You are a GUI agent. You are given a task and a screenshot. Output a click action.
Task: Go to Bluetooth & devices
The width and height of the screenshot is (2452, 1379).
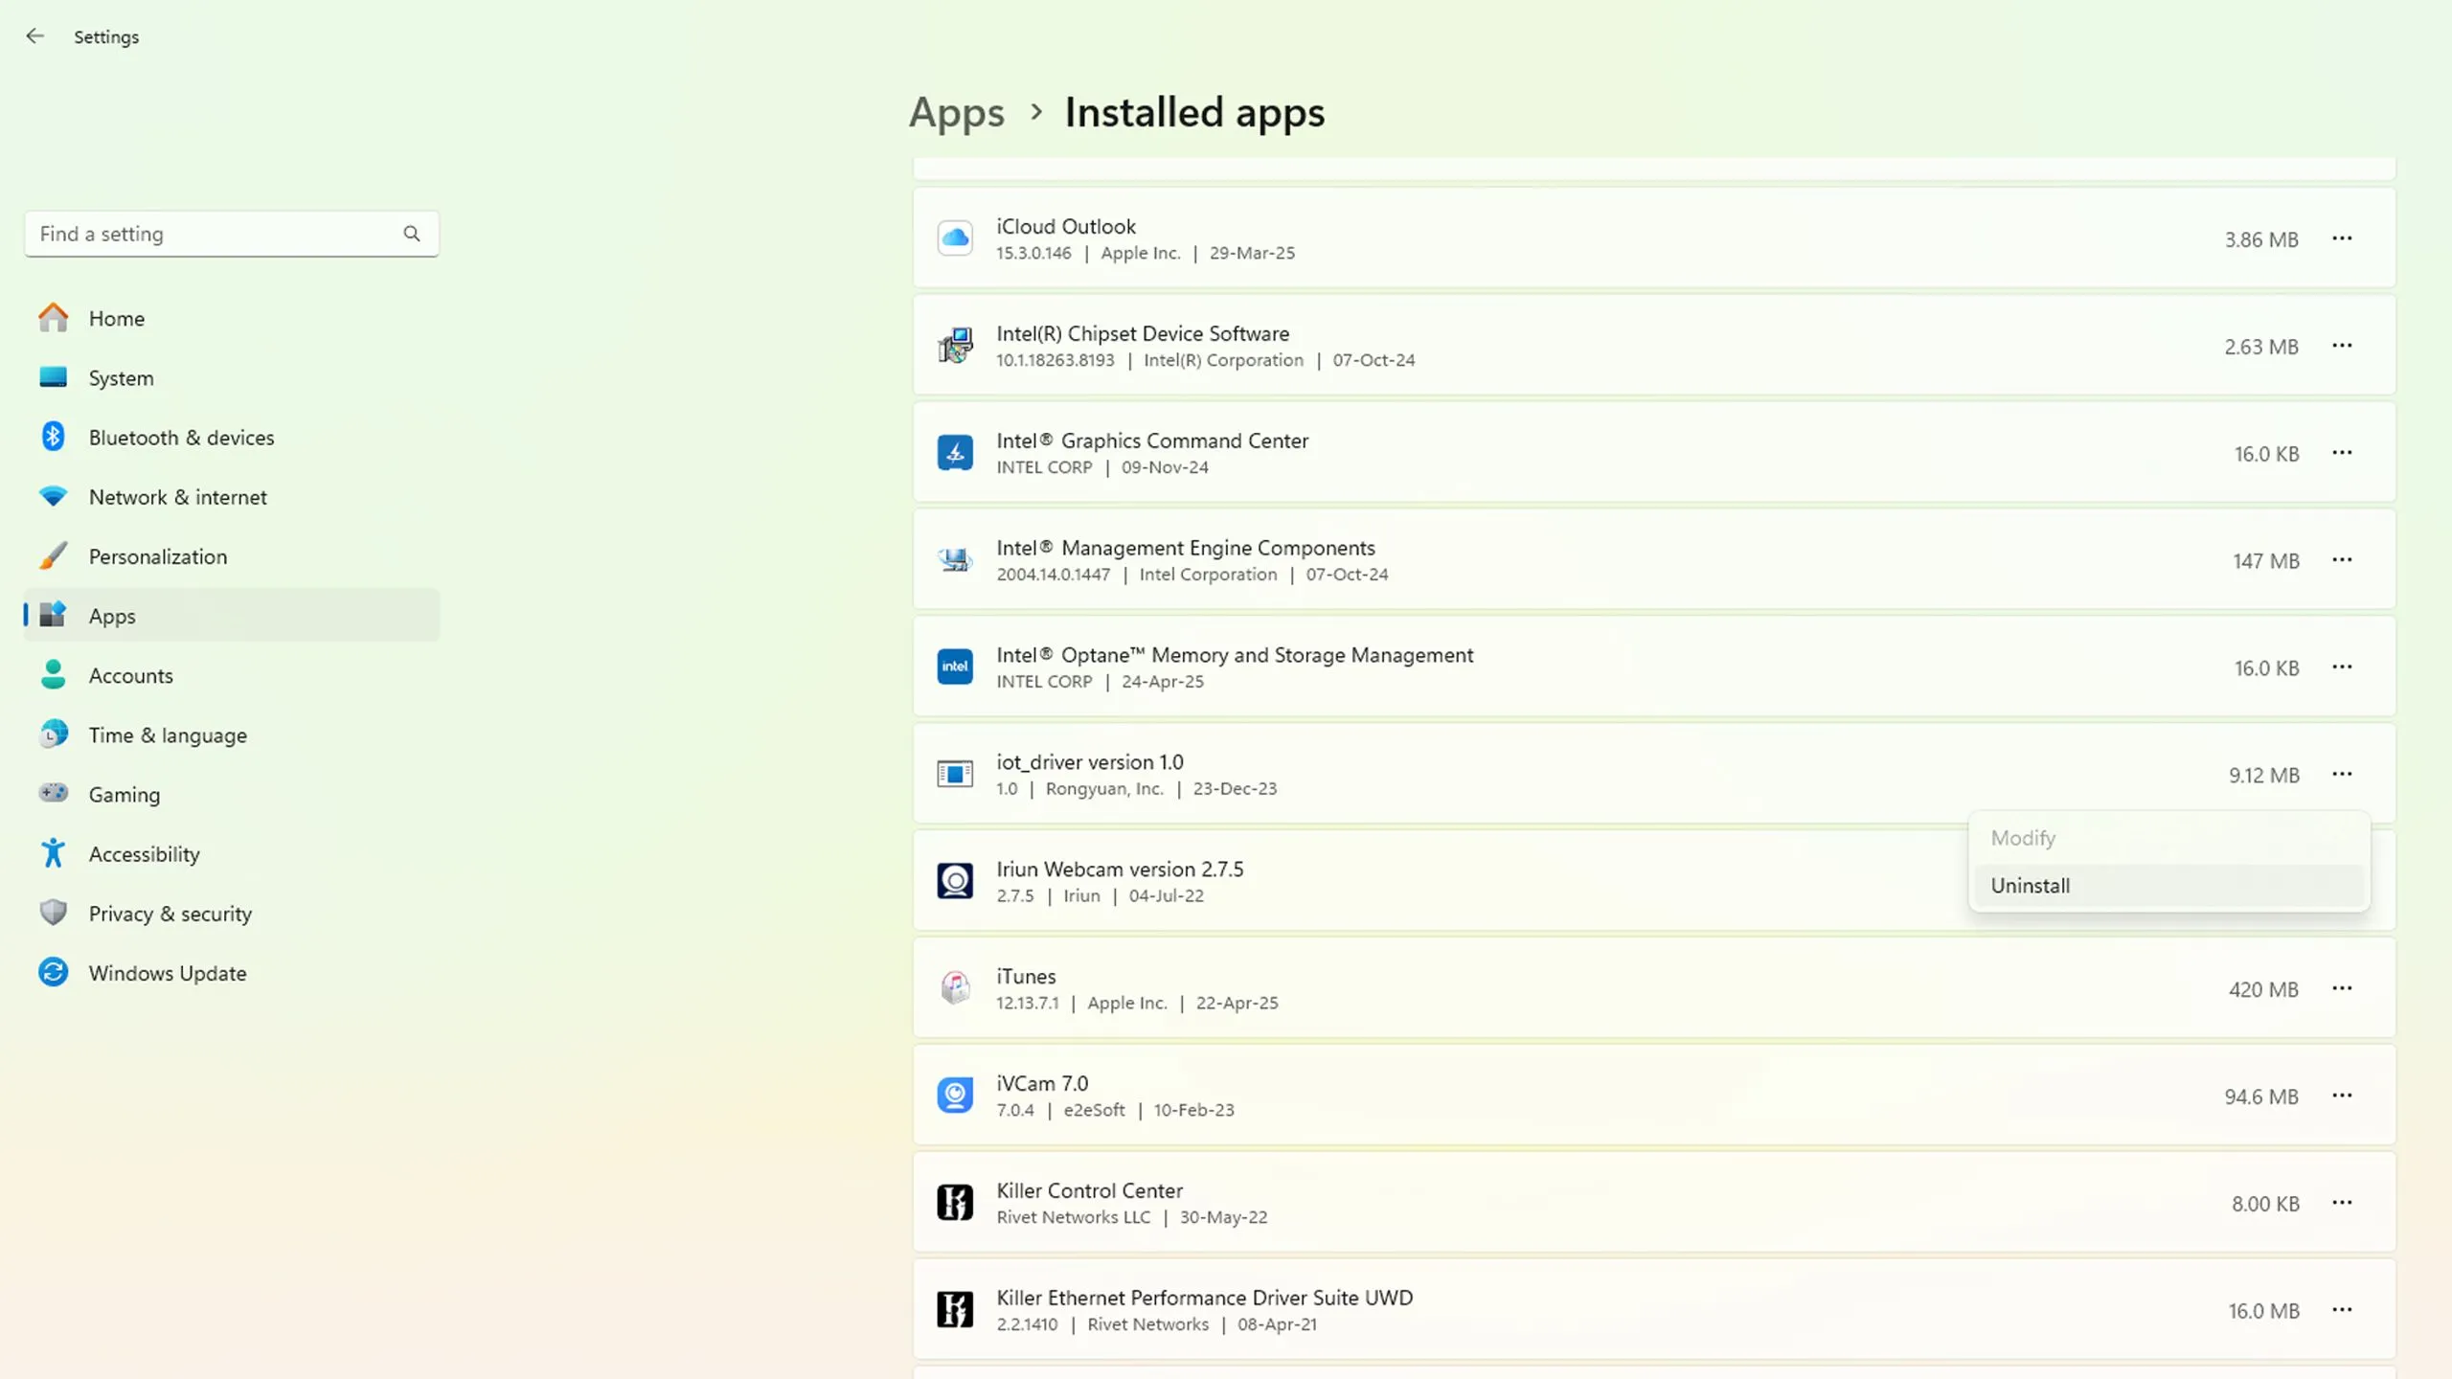(232, 438)
